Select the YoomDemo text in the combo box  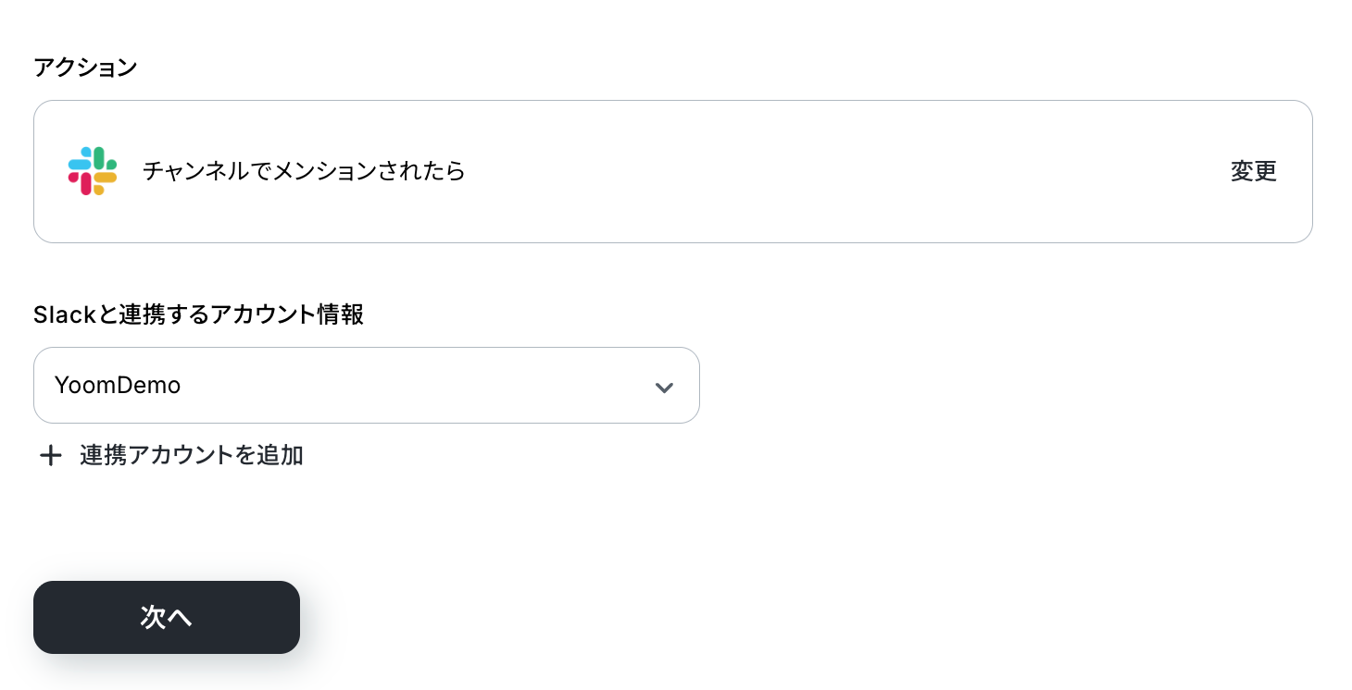click(x=118, y=386)
